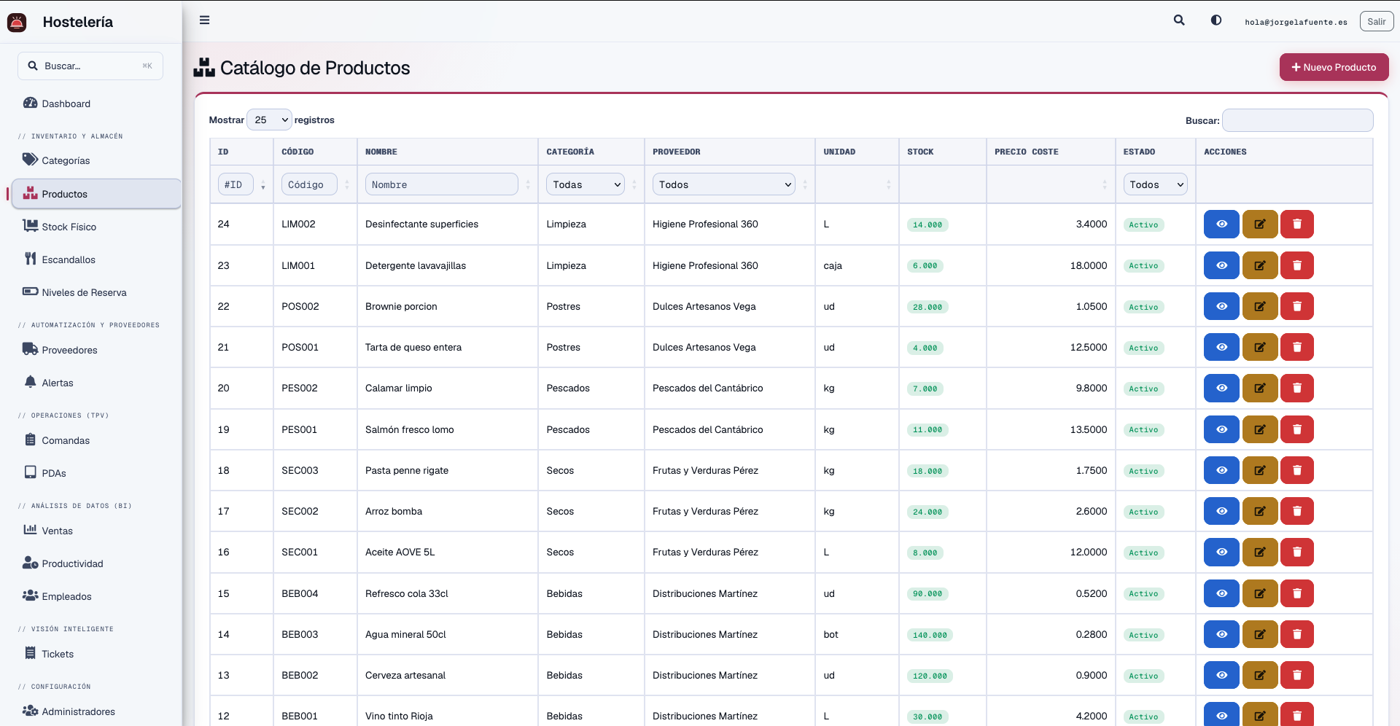Toggle dark mode contrast icon
The width and height of the screenshot is (1400, 726).
(1216, 20)
